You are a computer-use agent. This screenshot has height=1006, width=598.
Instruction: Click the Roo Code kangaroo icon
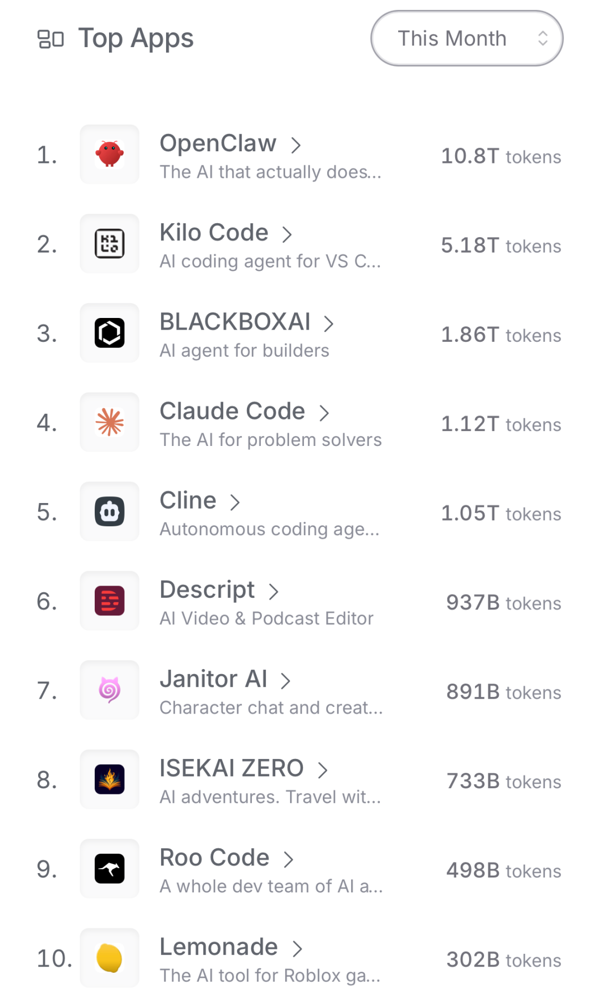tap(110, 869)
